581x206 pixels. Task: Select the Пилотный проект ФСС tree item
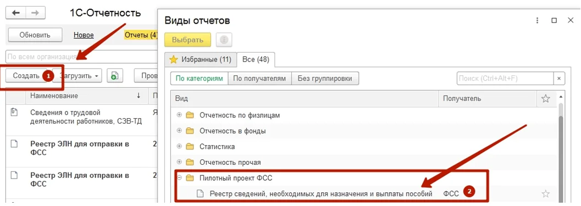[236, 178]
